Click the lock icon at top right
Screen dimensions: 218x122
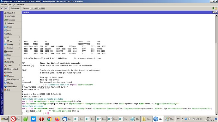216,8
